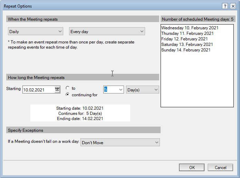Viewport: 240px width, 178px height.
Task: Expand the duration count dropdown showing 5
Action: tap(121, 90)
